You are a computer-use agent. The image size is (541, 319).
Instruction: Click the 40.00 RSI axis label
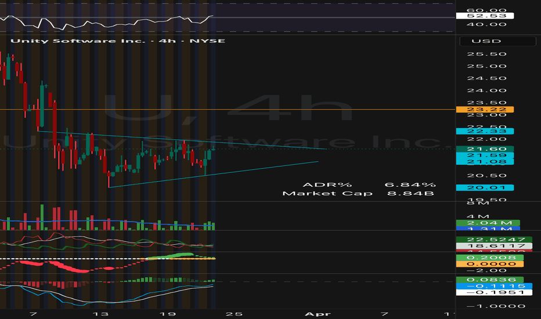486,24
